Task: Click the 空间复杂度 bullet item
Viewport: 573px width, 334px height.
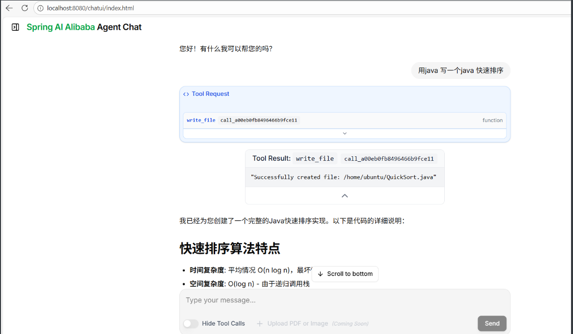Action: (x=249, y=284)
